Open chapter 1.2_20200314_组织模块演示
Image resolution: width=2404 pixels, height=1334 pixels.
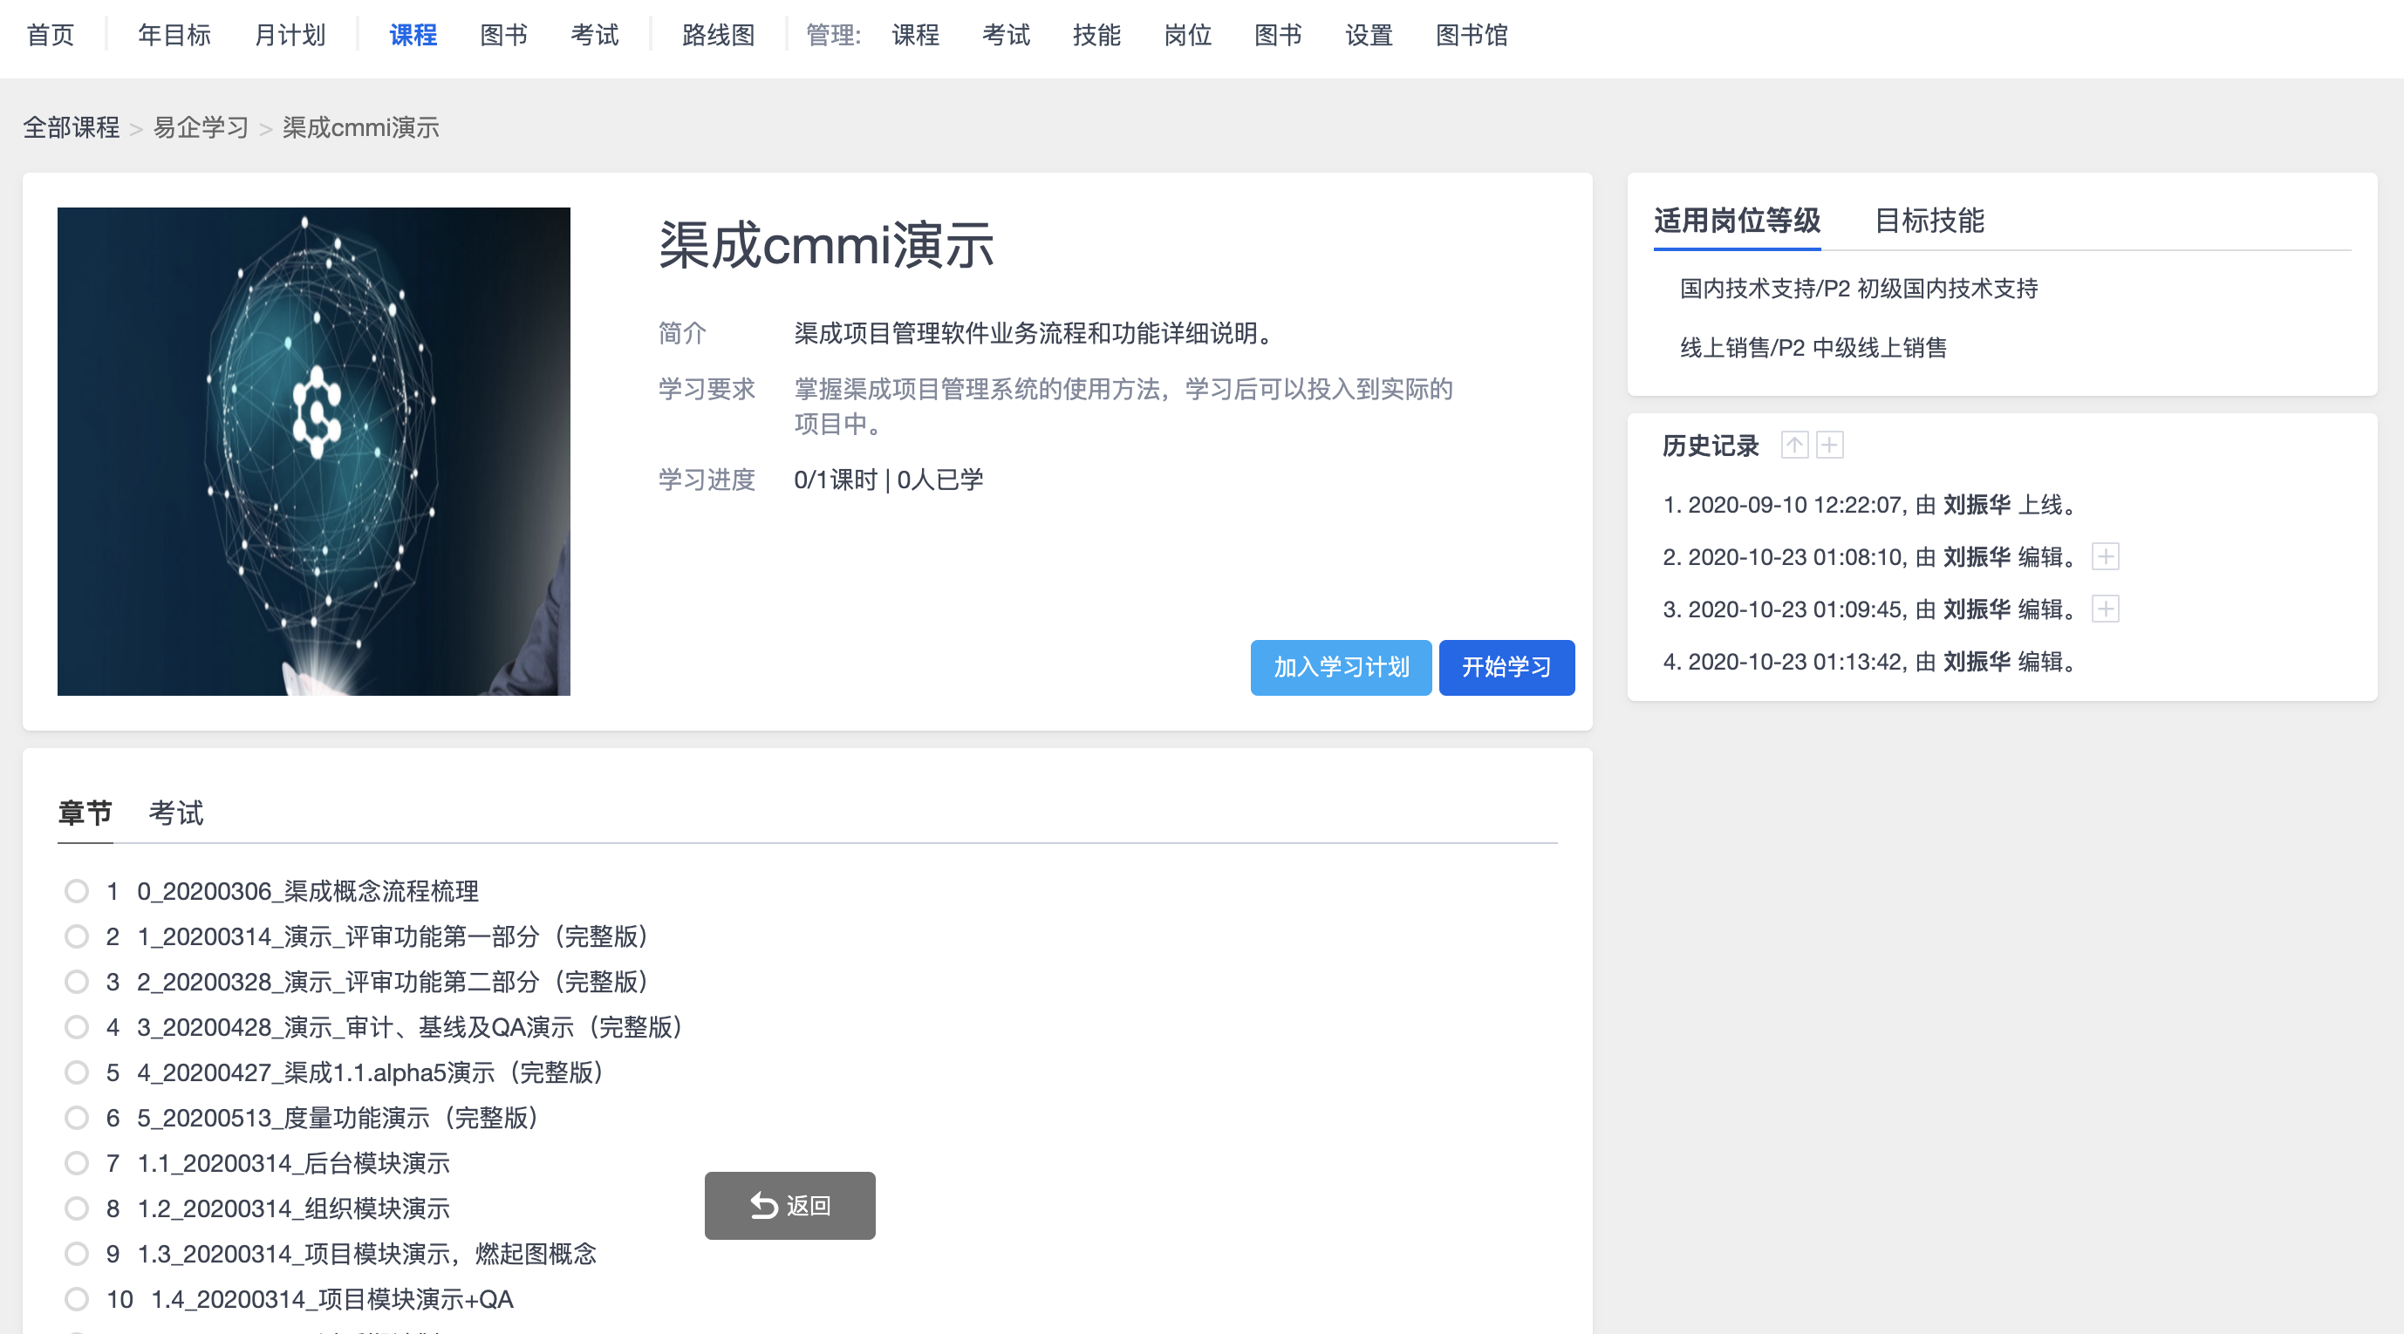click(294, 1208)
